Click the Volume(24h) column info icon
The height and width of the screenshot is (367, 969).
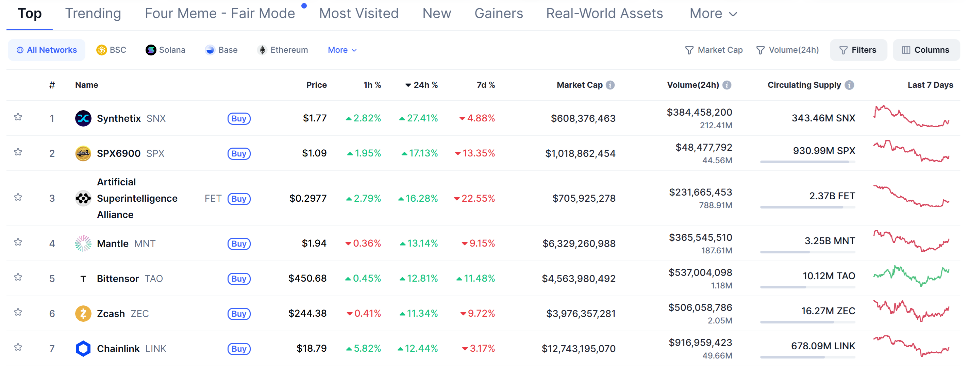727,85
